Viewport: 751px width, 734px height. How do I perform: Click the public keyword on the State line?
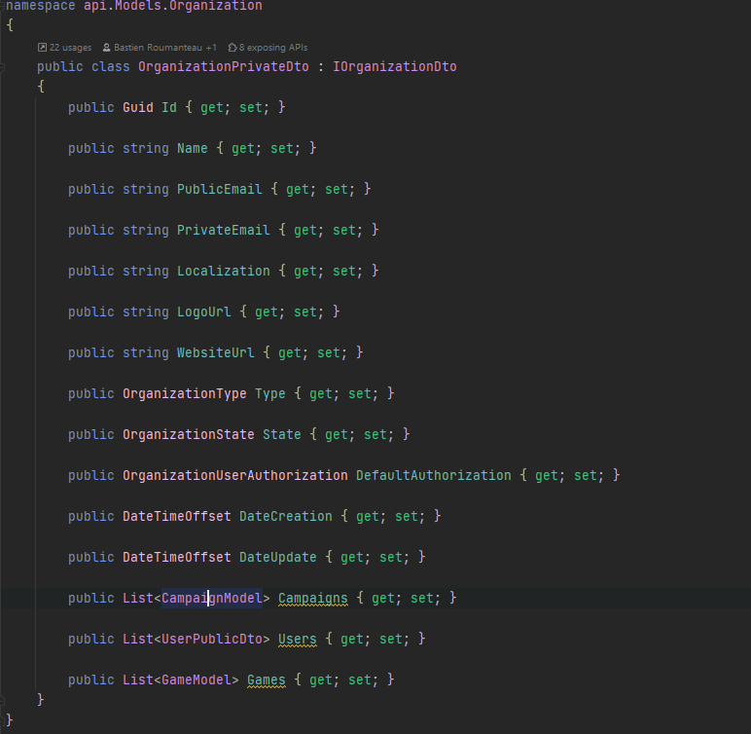91,435
